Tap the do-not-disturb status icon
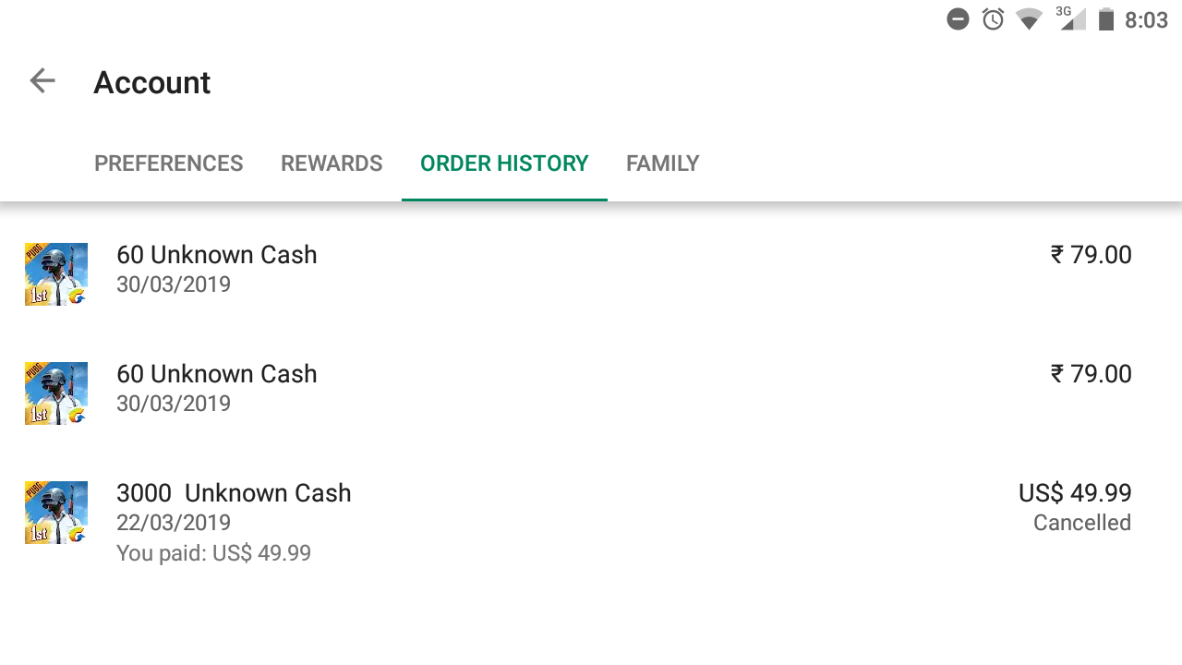The image size is (1182, 665). (958, 19)
